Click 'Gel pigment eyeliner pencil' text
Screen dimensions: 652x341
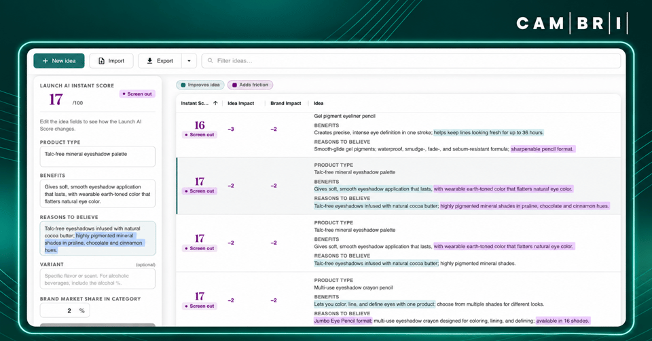tap(345, 116)
